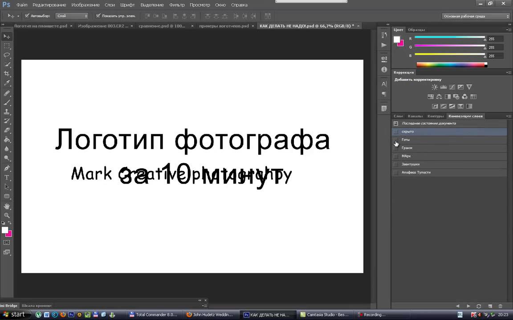
Task: Open the Файл menu
Action: tap(22, 5)
